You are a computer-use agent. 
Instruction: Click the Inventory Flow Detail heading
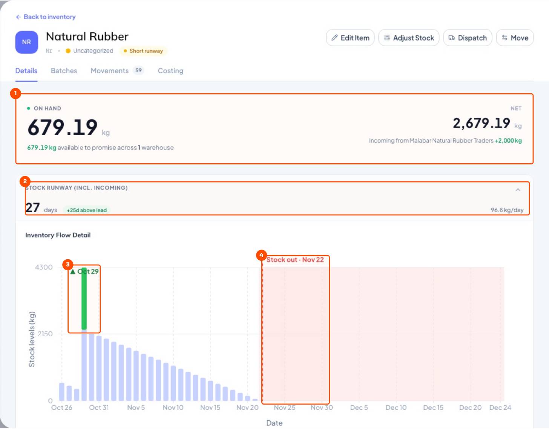pos(58,235)
